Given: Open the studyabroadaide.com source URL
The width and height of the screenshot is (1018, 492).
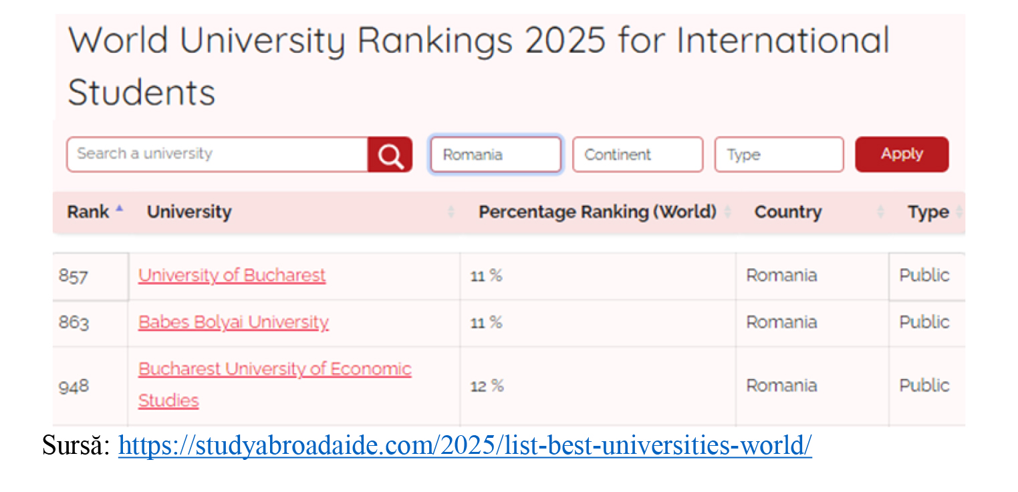Looking at the screenshot, I should tap(465, 445).
